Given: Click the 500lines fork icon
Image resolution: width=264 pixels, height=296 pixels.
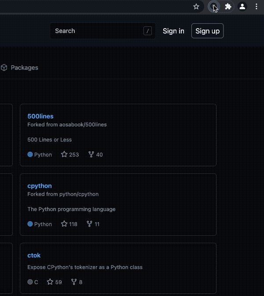Looking at the screenshot, I should pos(91,154).
